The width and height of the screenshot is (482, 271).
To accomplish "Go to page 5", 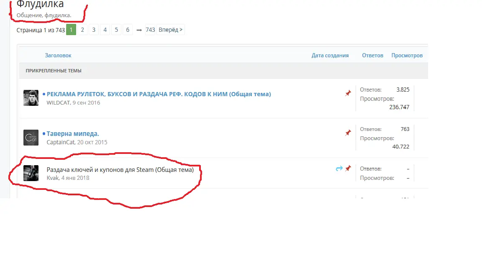I will [116, 30].
